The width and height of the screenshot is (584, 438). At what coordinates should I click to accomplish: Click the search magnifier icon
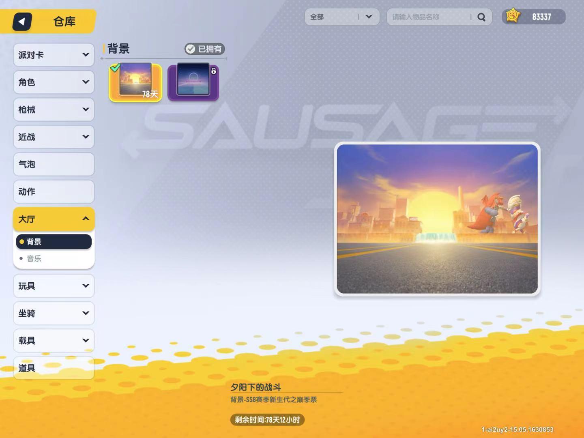pos(481,17)
